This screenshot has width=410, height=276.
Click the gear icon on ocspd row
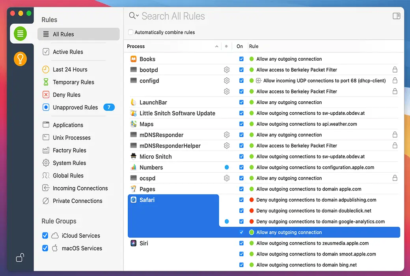[x=227, y=178]
